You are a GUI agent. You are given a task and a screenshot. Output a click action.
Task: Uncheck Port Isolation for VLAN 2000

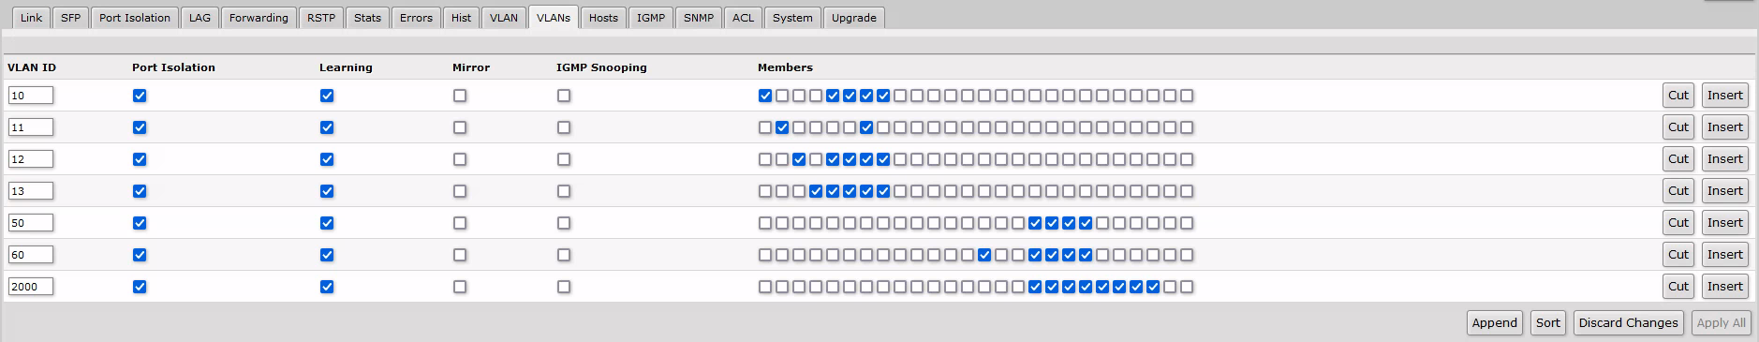[140, 287]
